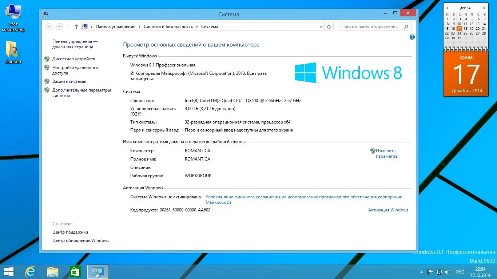Click the computer icon in the address bar

pos(86,27)
